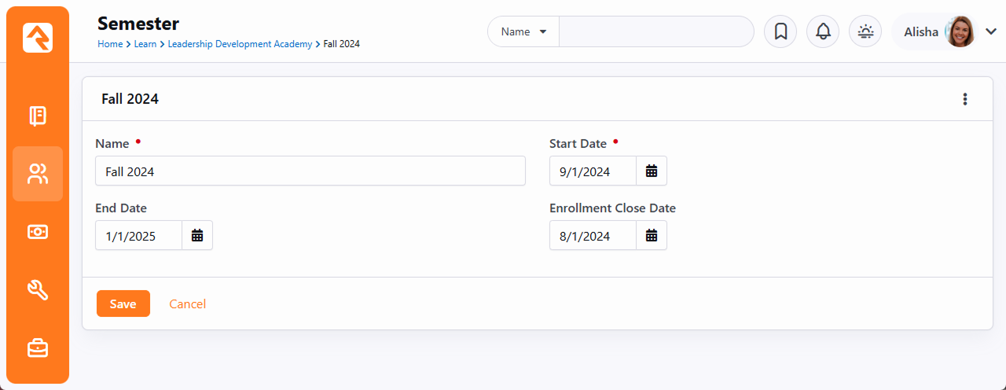Open Start Date calendar picker
The height and width of the screenshot is (390, 1006).
[x=652, y=171]
